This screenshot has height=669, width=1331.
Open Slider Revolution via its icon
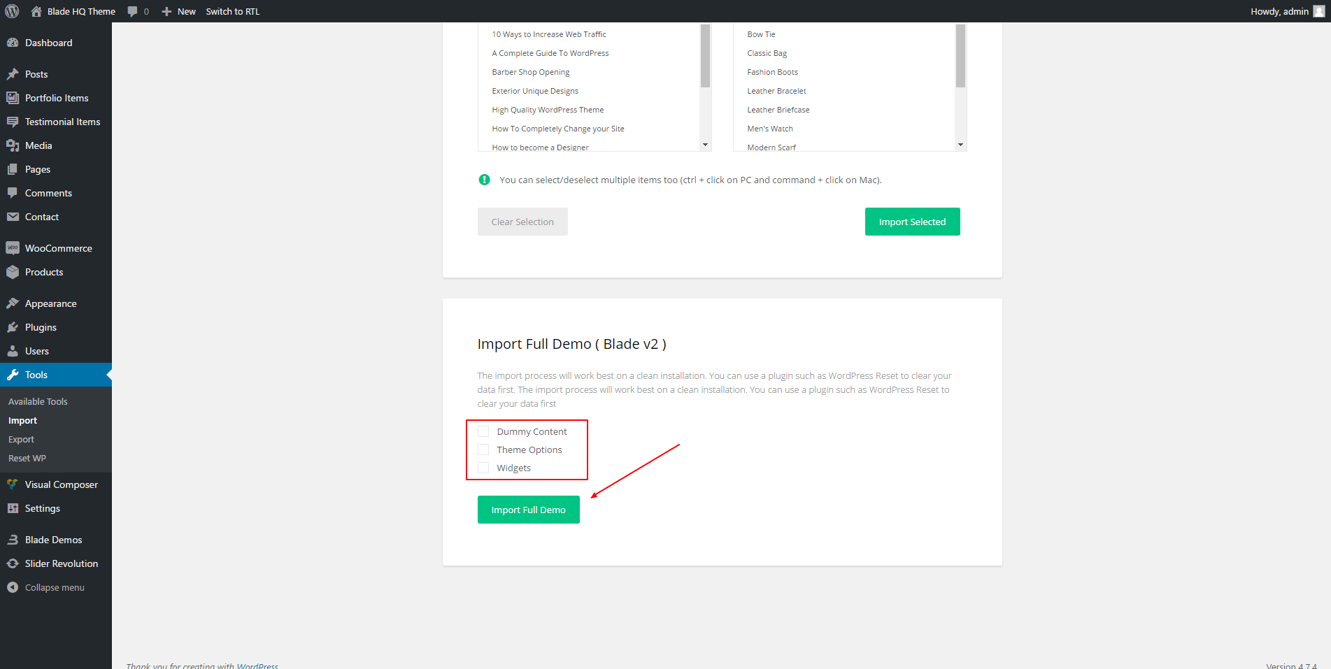13,563
